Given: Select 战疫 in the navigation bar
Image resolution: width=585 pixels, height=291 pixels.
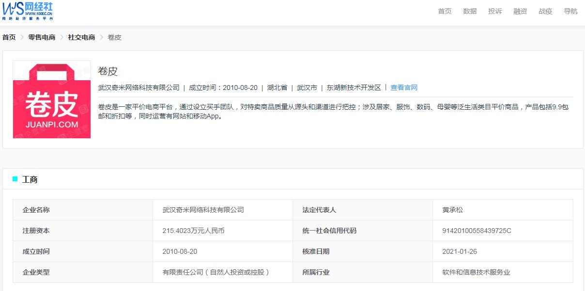Looking at the screenshot, I should click(545, 11).
